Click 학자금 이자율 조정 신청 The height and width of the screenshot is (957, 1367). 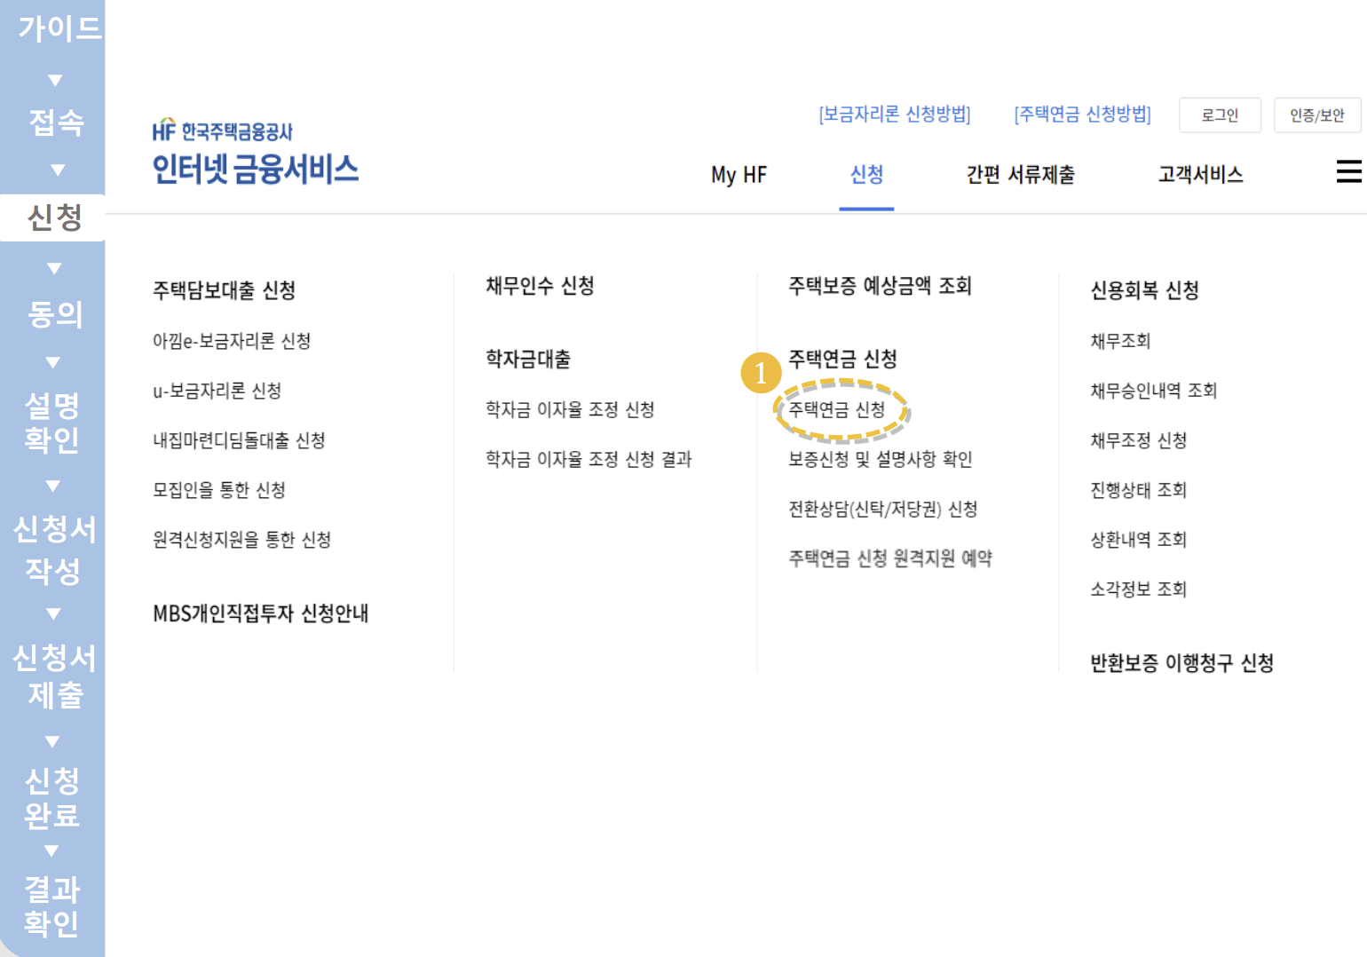click(571, 409)
